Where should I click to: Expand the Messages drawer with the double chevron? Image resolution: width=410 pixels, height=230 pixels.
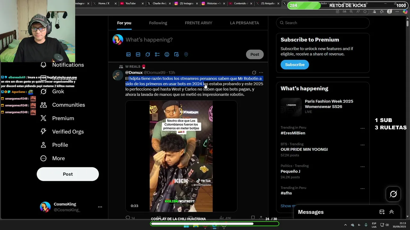point(391,212)
